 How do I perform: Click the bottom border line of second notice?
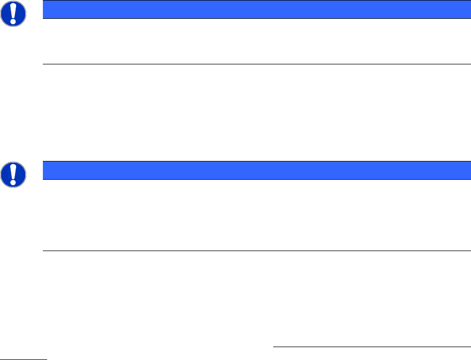[x=253, y=251]
